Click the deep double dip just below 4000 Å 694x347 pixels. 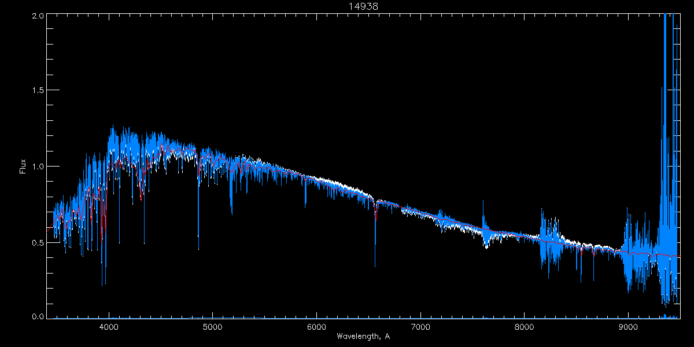[x=104, y=266]
